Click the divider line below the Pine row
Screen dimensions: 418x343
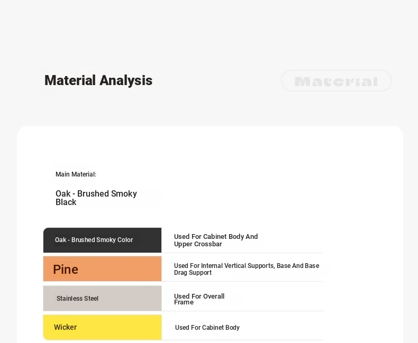[242, 282]
